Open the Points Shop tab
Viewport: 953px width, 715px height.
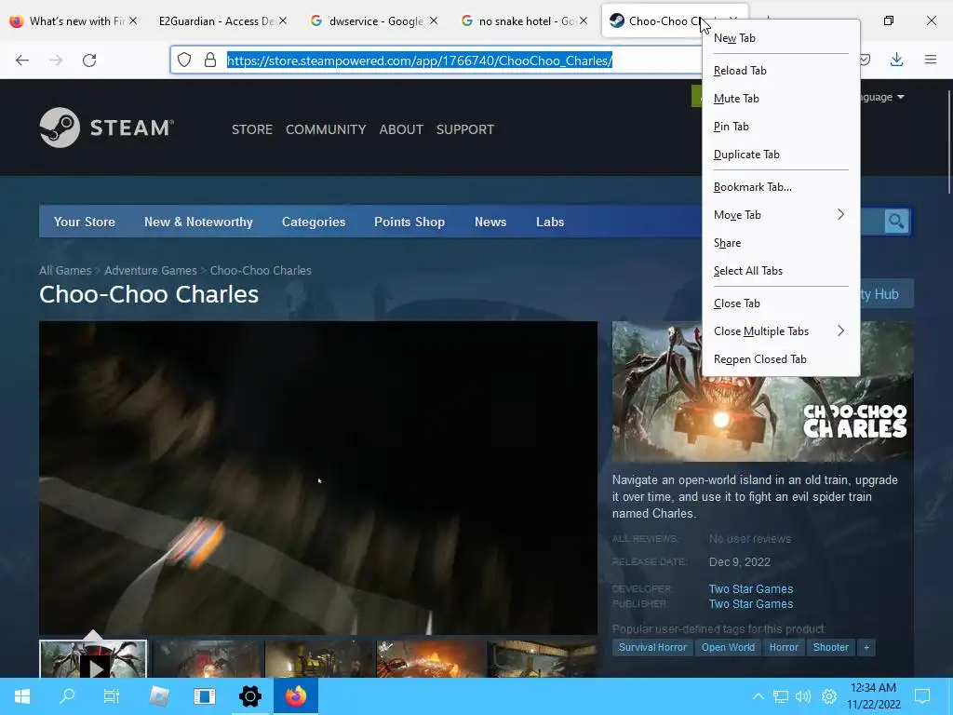pyautogui.click(x=409, y=222)
